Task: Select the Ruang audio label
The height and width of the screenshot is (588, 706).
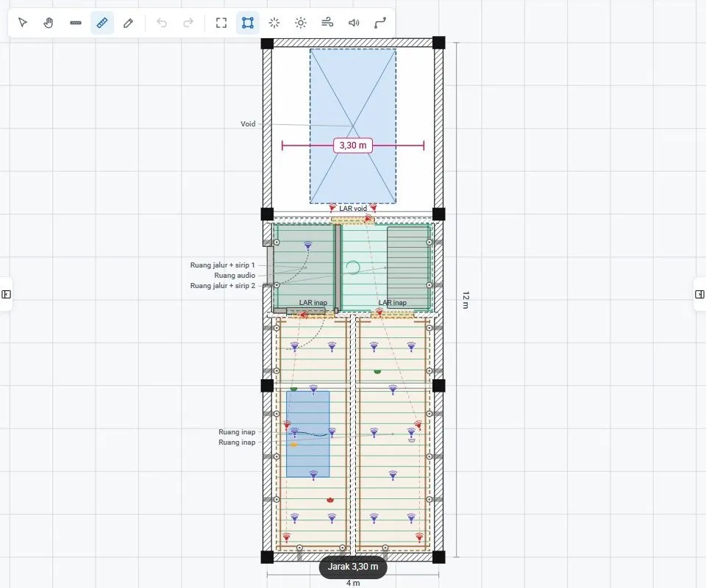Action: tap(235, 276)
